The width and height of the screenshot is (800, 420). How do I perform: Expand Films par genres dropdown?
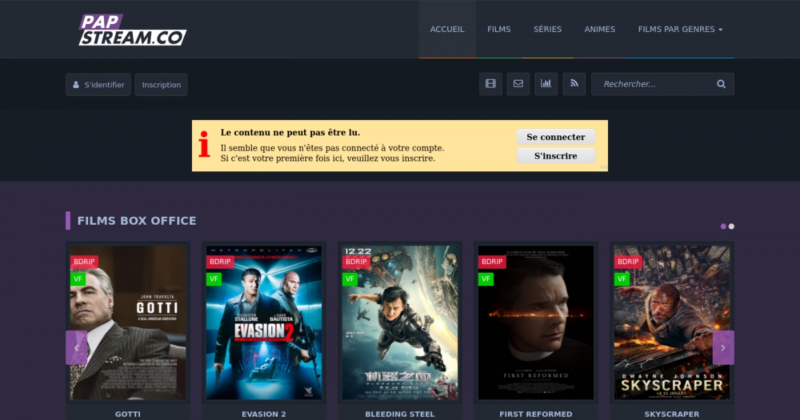(x=681, y=29)
